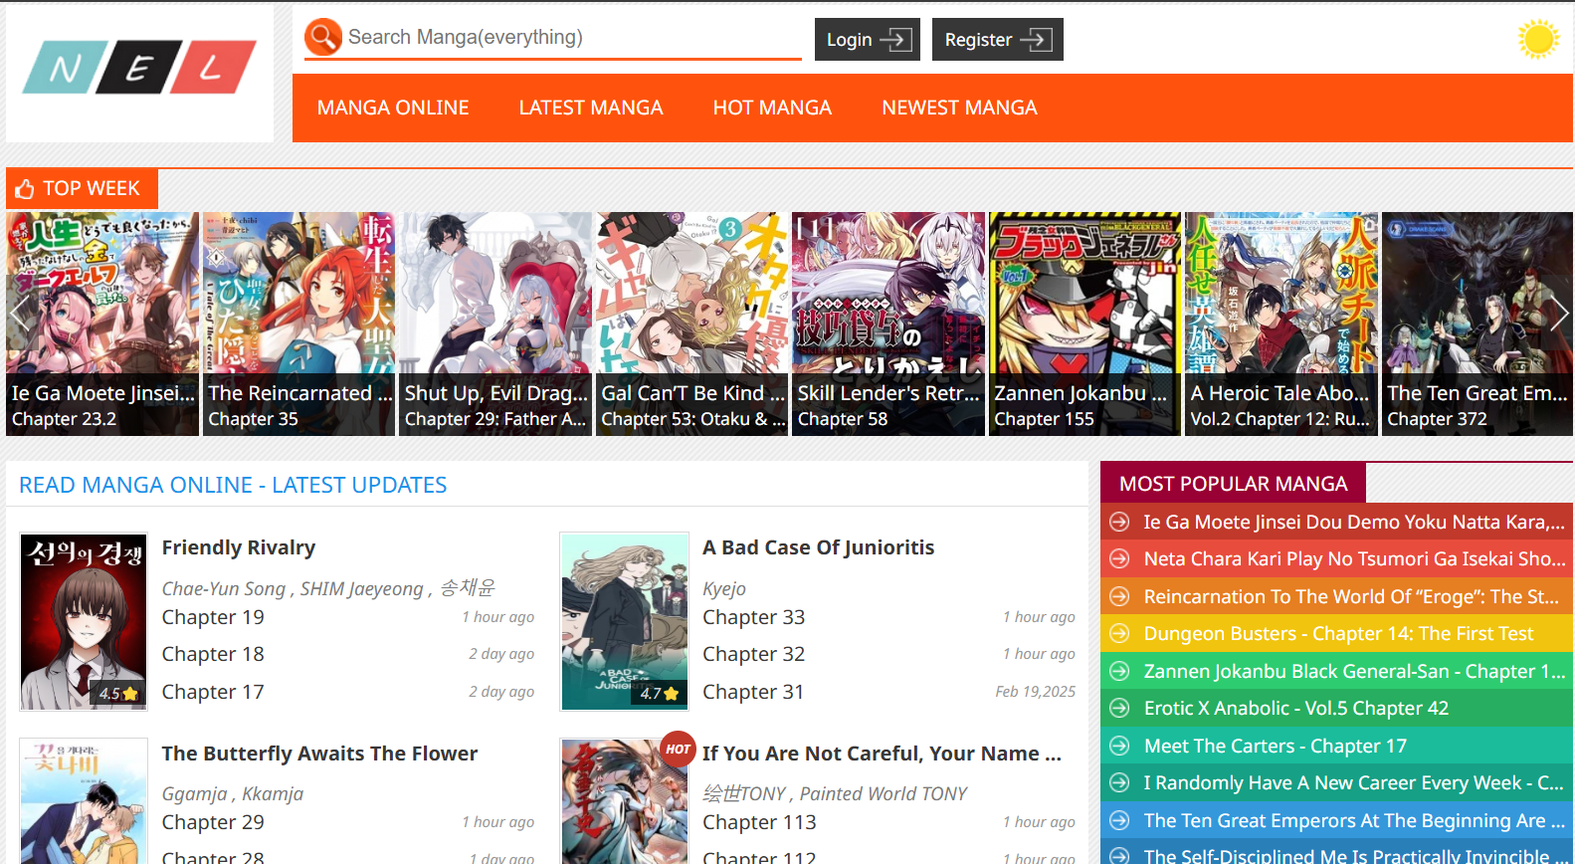Click the 4.5 star rating on Friendly Rivalry cover
The image size is (1575, 864).
[x=117, y=694]
